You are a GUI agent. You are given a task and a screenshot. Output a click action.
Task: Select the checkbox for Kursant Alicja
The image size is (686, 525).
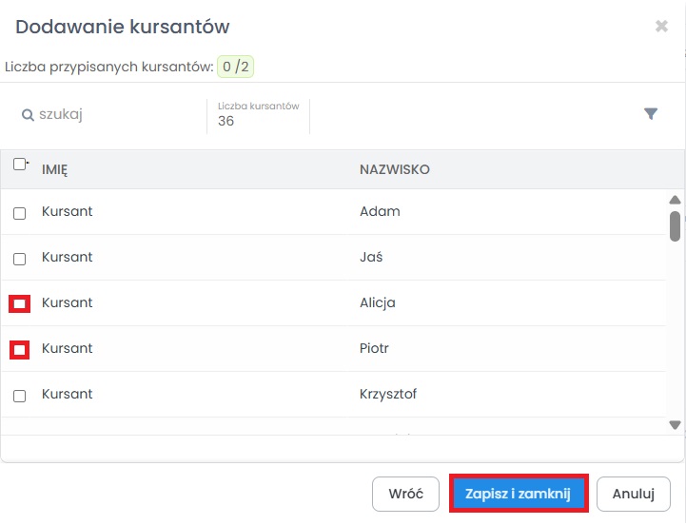pyautogui.click(x=19, y=304)
